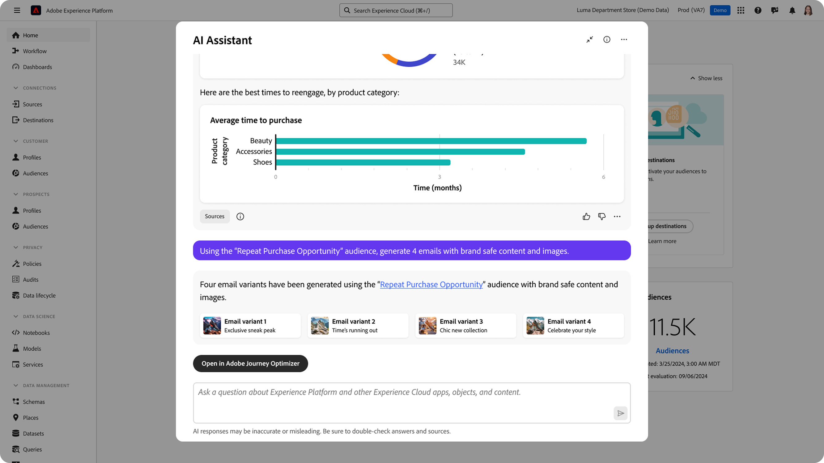This screenshot has height=463, width=824.
Task: Collapse the Data Management section
Action: click(x=16, y=385)
